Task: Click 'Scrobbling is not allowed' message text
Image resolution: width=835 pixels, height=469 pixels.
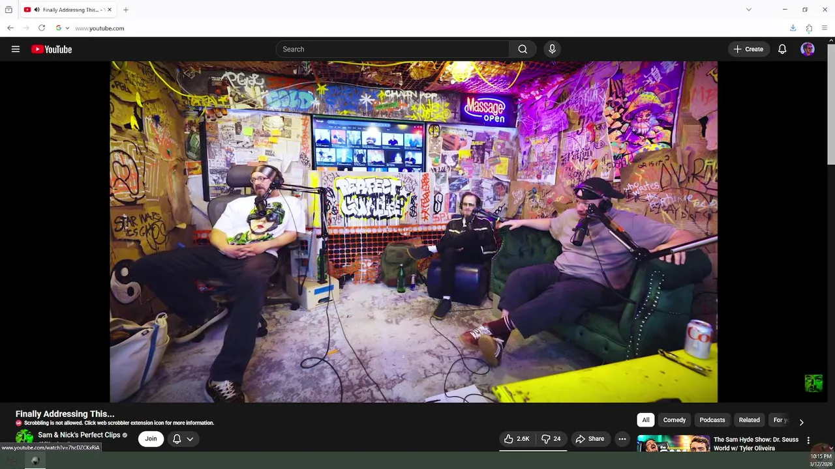Action: pyautogui.click(x=119, y=423)
